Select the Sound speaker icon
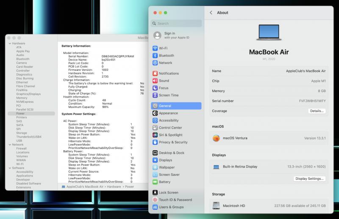This screenshot has width=339, height=219. point(155,81)
